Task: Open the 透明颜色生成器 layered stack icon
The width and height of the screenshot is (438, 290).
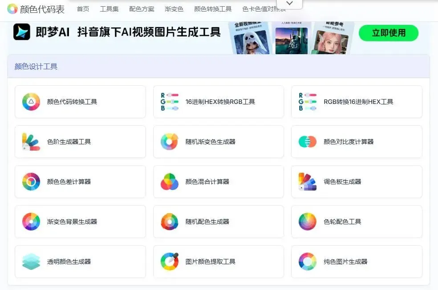Action: [31, 261]
